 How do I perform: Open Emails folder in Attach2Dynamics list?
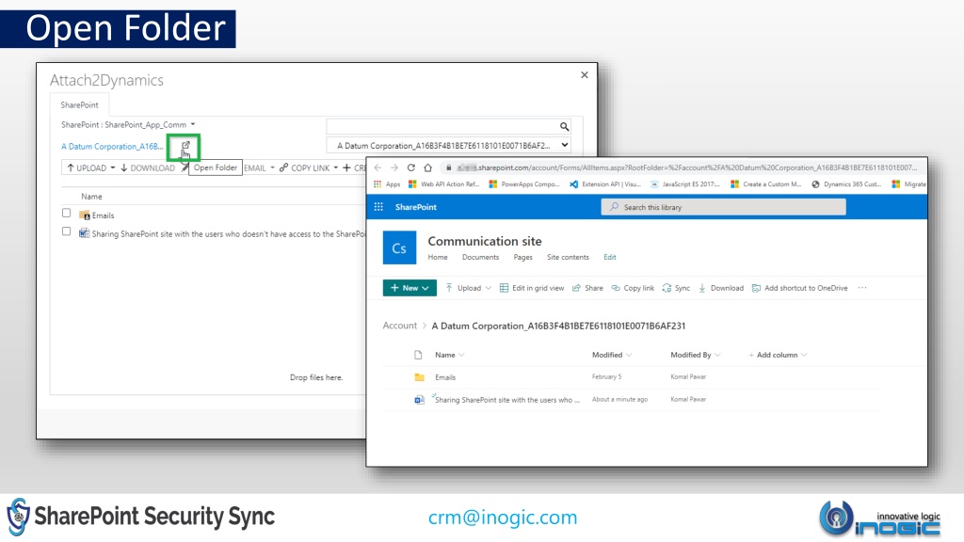103,215
